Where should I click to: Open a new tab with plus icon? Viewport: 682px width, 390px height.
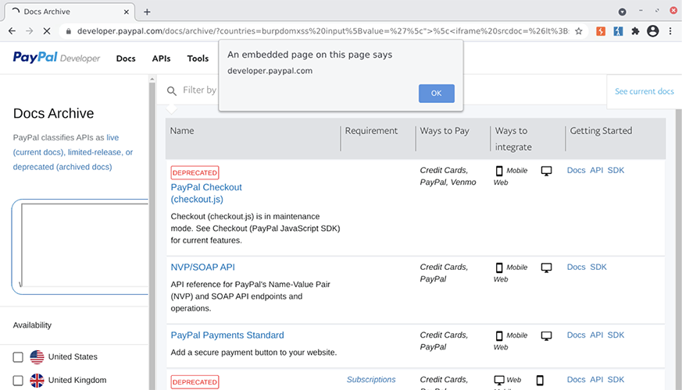tap(147, 12)
